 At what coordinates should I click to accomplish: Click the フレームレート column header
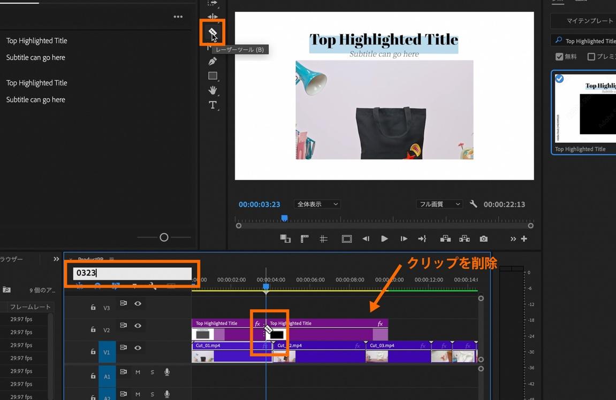click(x=31, y=306)
